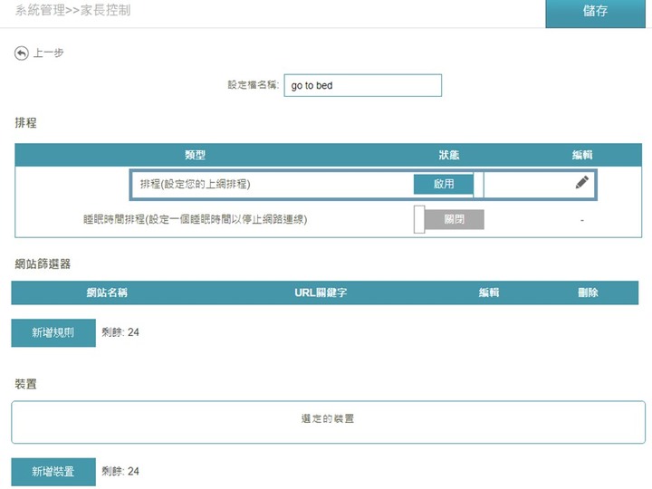Click the 設定檔名稱 label
Image resolution: width=652 pixels, height=489 pixels.
[254, 85]
